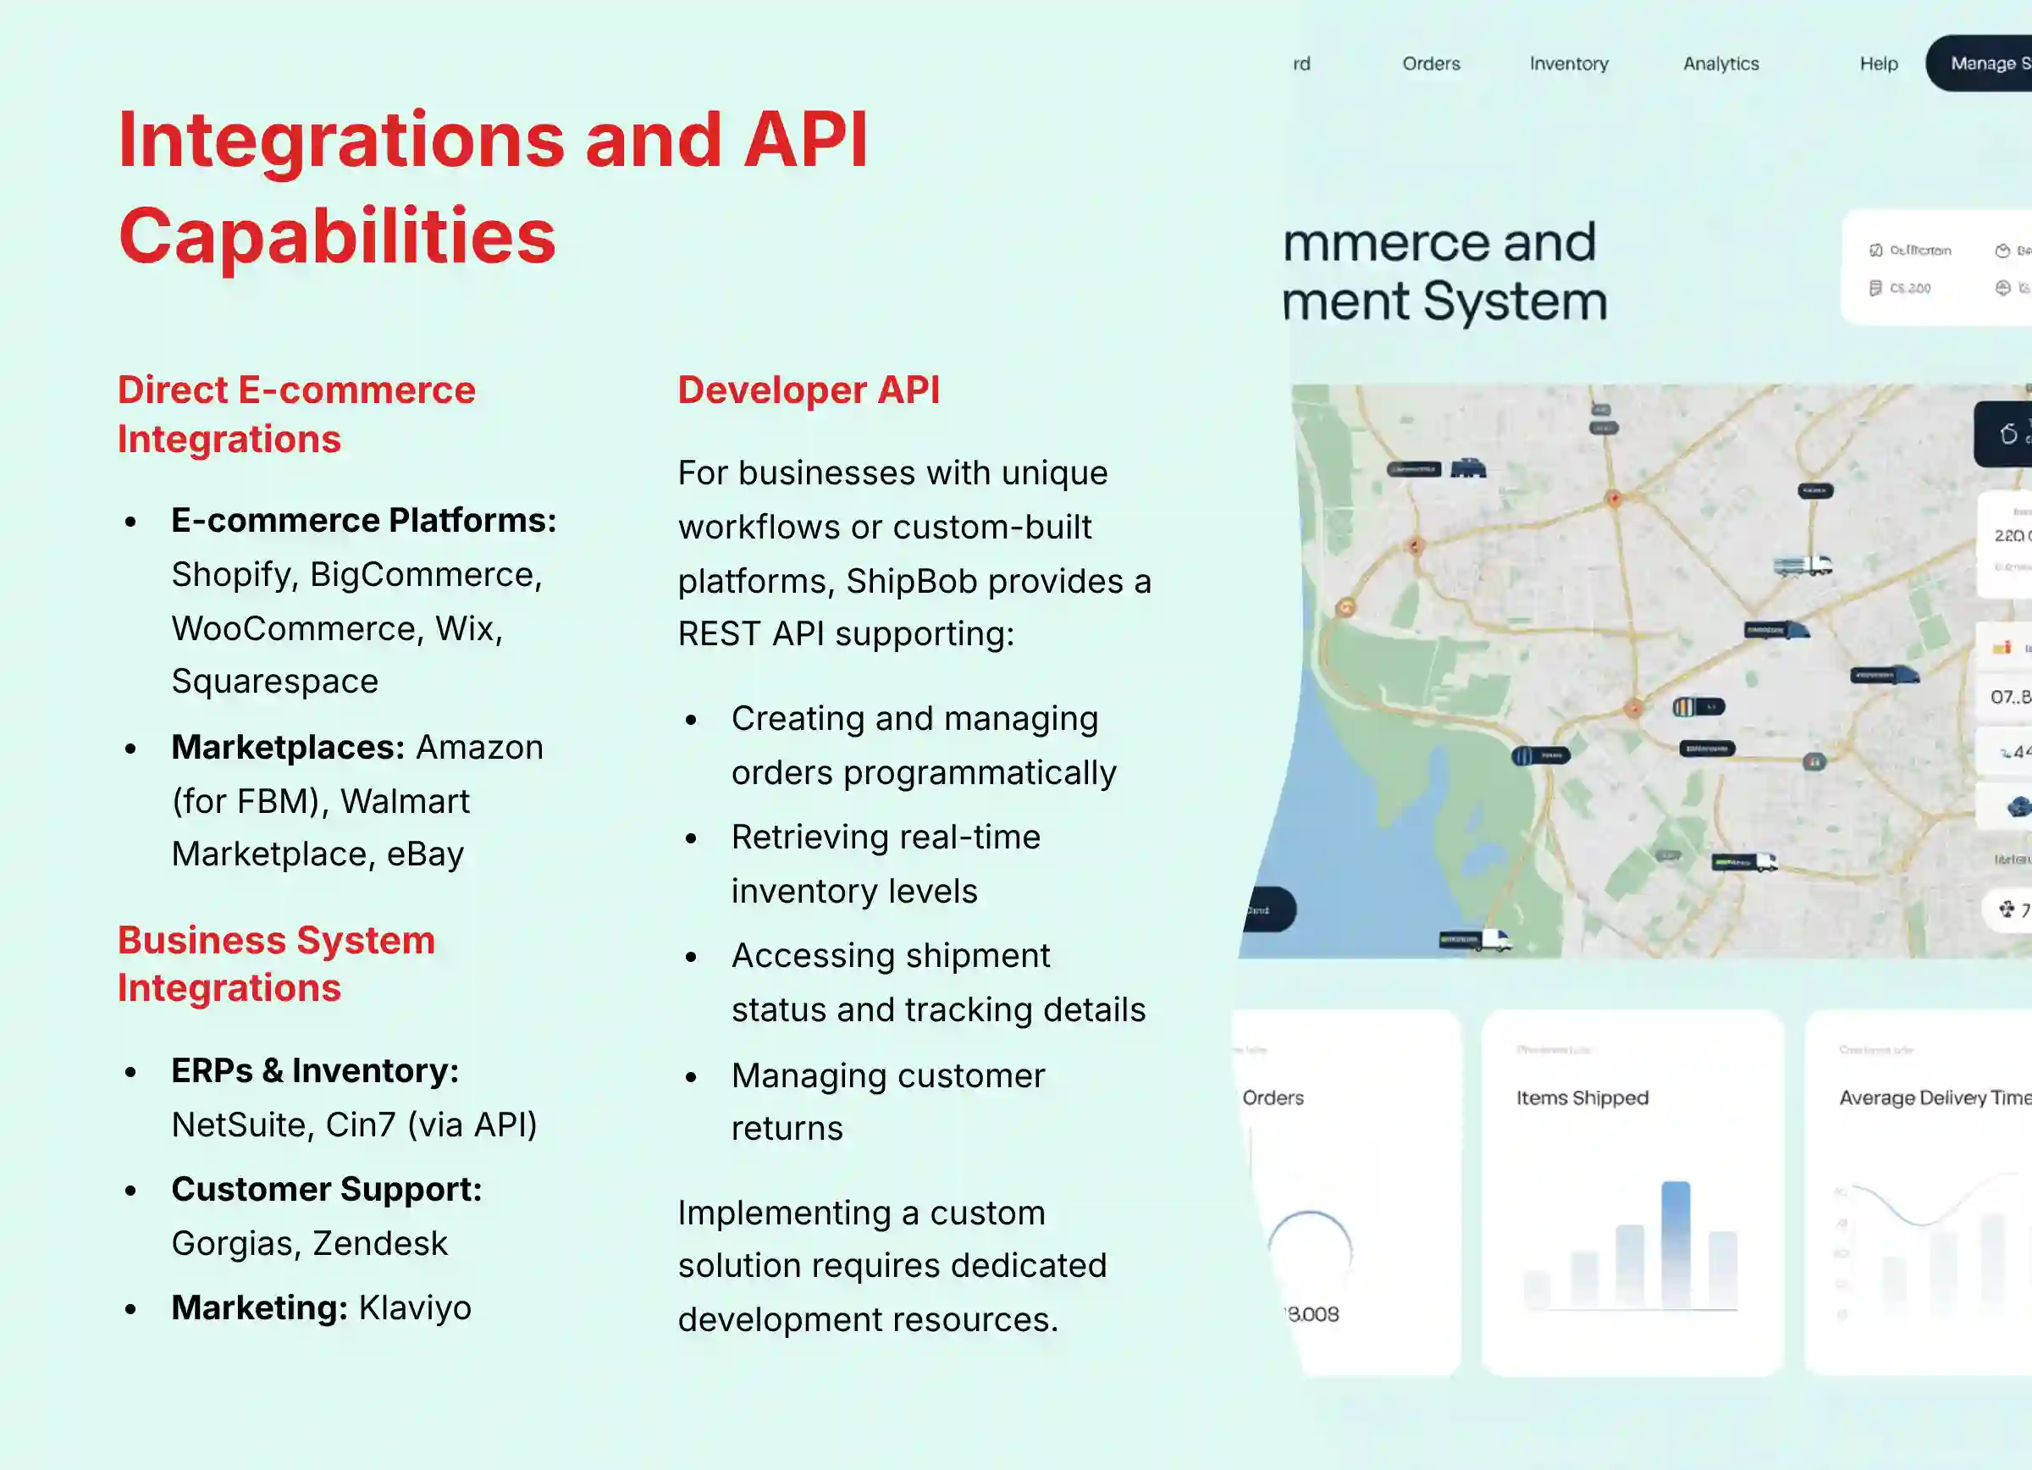Click the tallest blue bar in Items Shipped
This screenshot has width=2032, height=1470.
point(1676,1245)
